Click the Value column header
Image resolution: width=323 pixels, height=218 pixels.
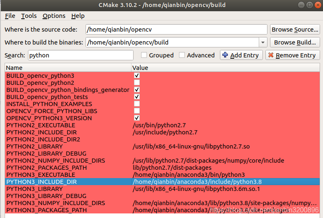[225, 67]
